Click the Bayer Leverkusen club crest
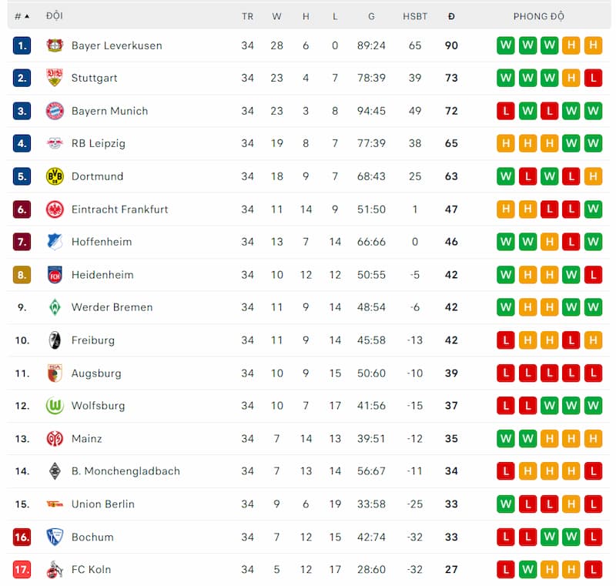The width and height of the screenshot is (616, 586). (55, 45)
